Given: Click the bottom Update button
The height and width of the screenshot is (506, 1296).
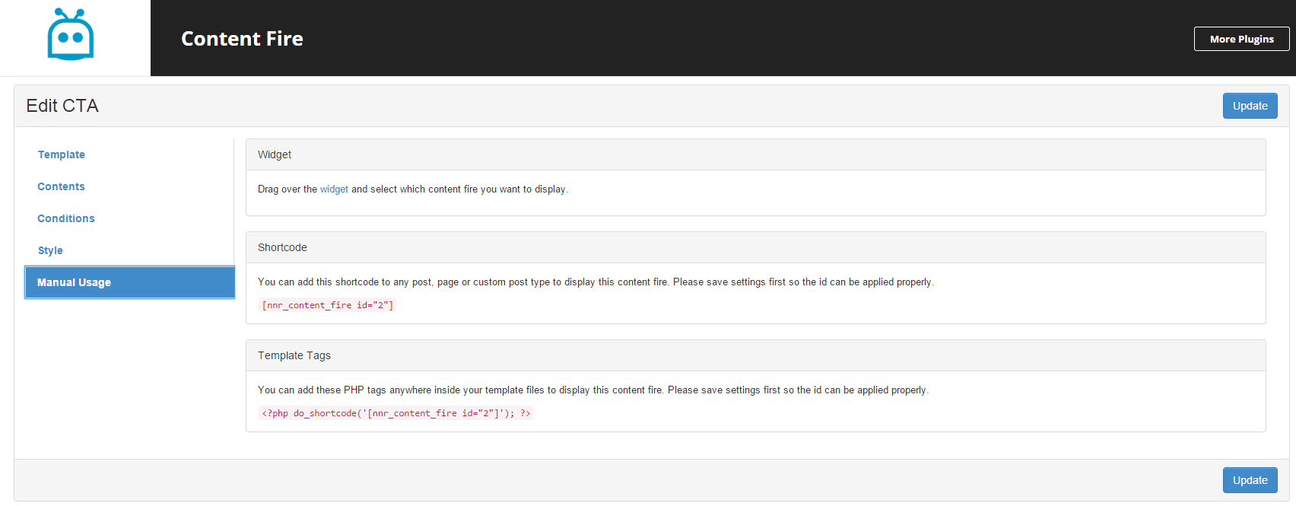Looking at the screenshot, I should point(1250,480).
